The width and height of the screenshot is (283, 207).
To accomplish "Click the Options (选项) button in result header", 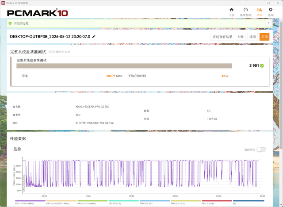I will tap(252, 37).
